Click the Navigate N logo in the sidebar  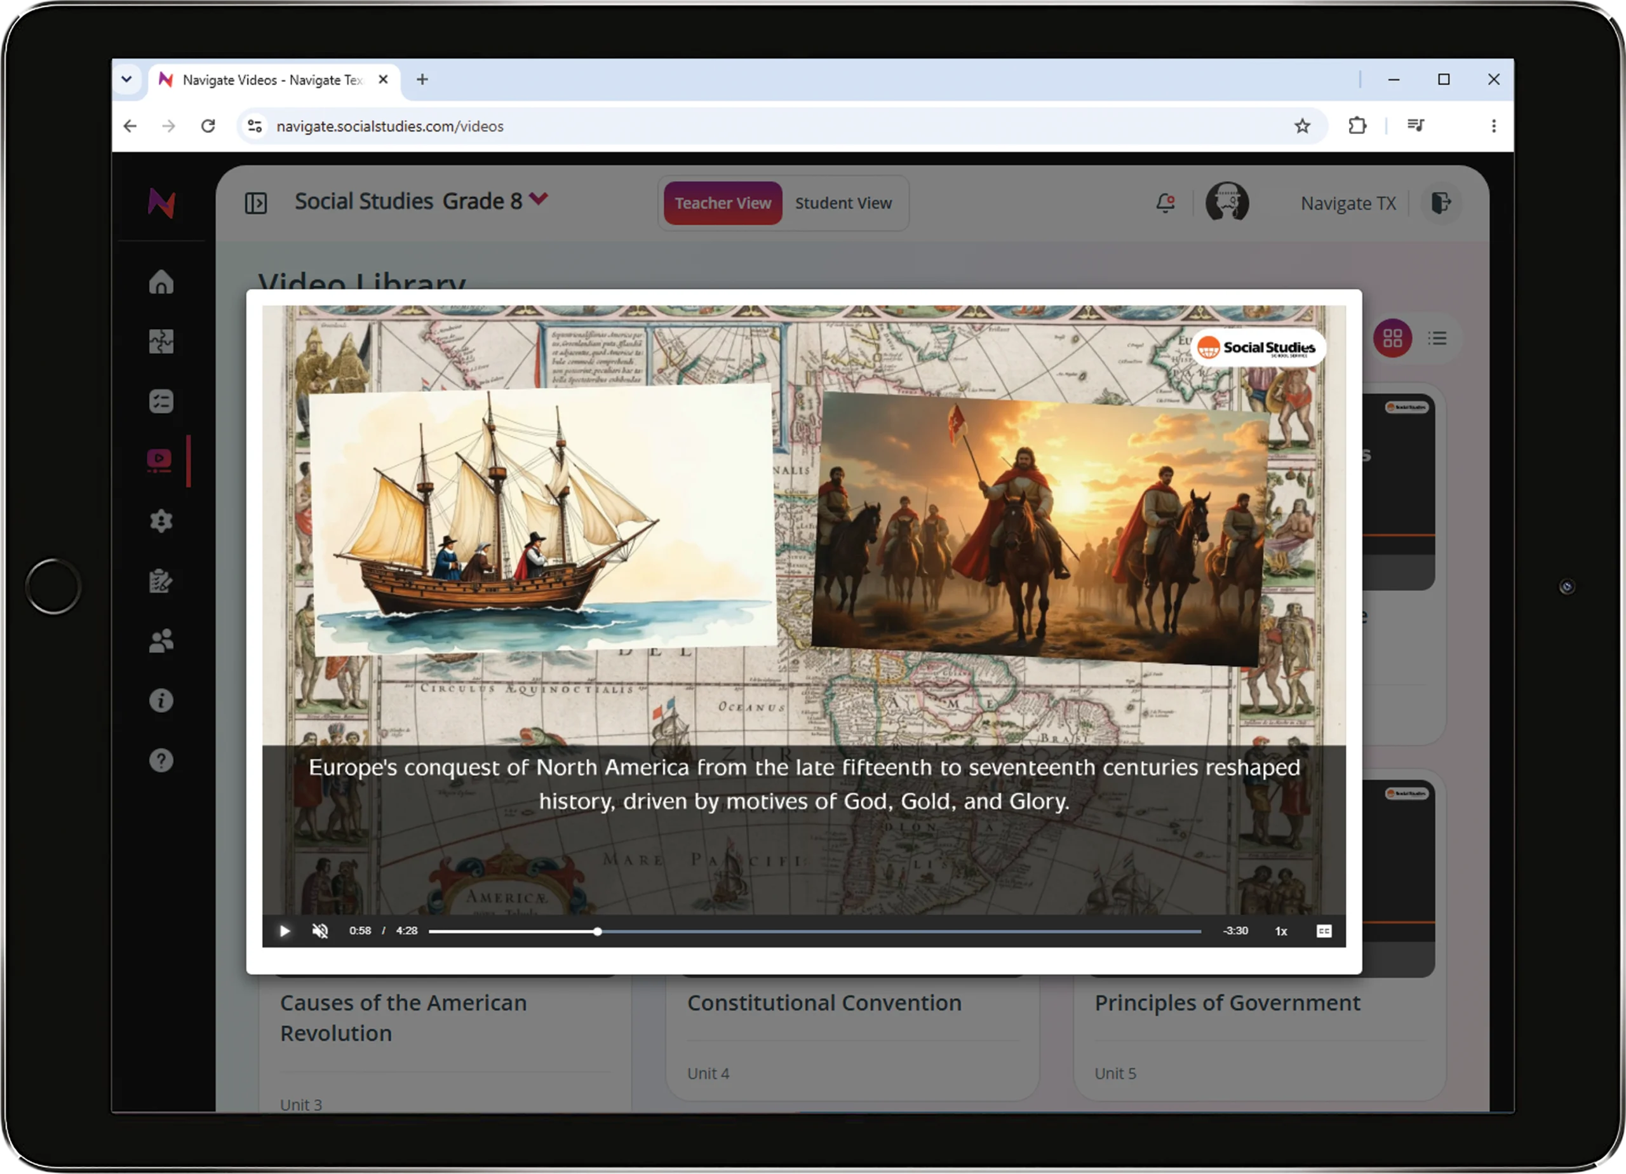(x=161, y=203)
